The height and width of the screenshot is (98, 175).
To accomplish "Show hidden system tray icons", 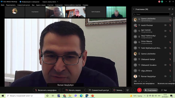I will pos(145,96).
